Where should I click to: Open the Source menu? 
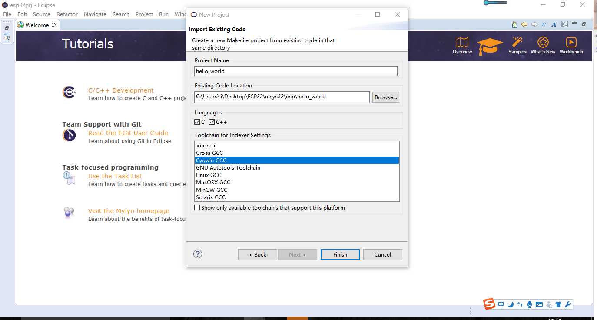[x=42, y=14]
